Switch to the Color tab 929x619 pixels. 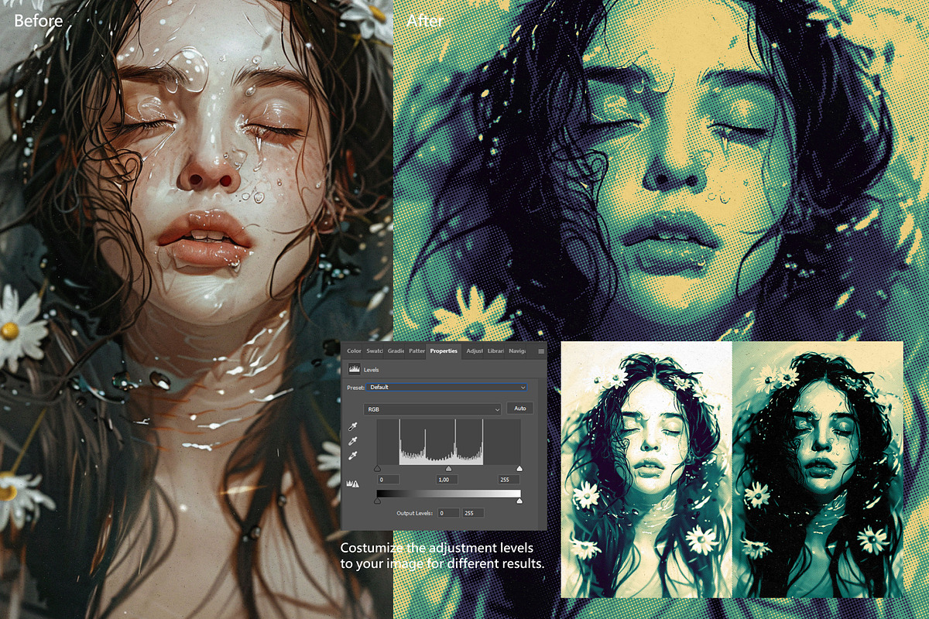pos(354,351)
